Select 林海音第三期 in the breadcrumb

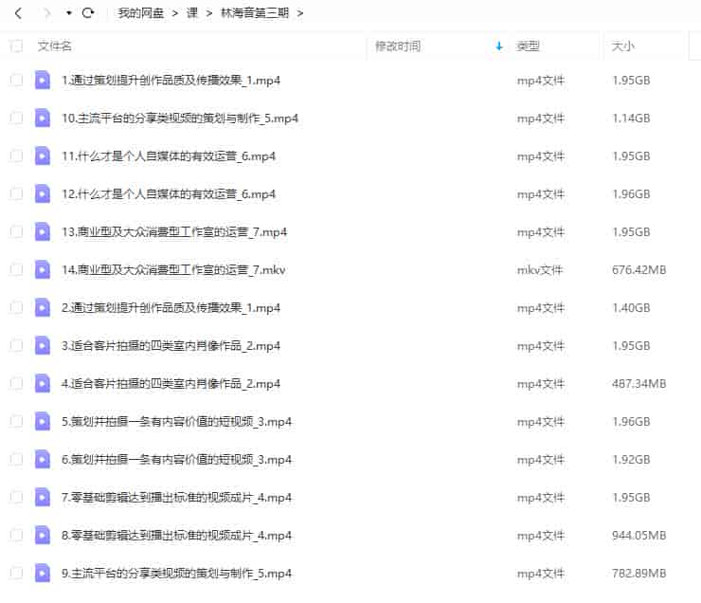coord(255,13)
